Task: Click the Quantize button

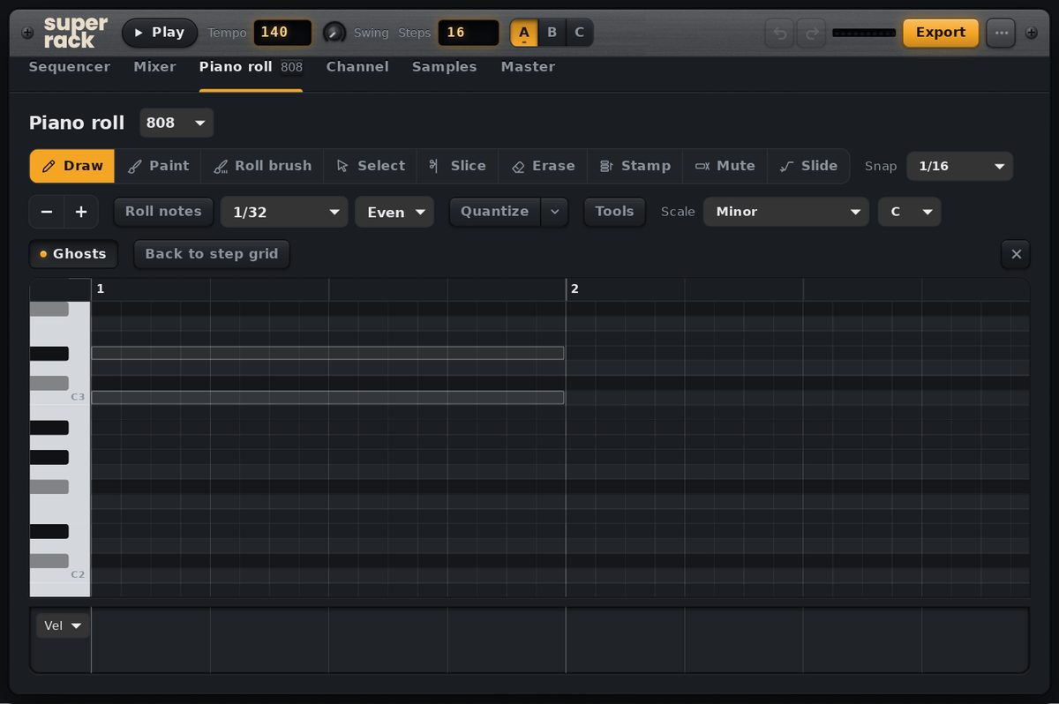Action: 495,212
